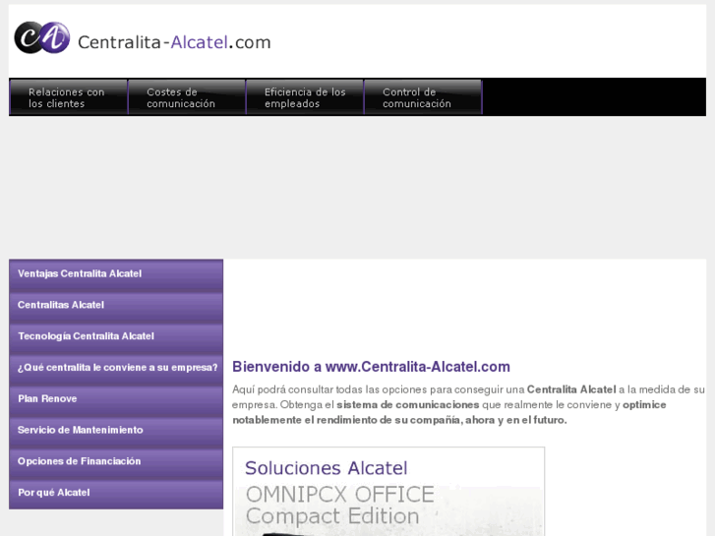Open Eficiencia de los empleados tab
The image size is (715, 536).
pos(305,97)
